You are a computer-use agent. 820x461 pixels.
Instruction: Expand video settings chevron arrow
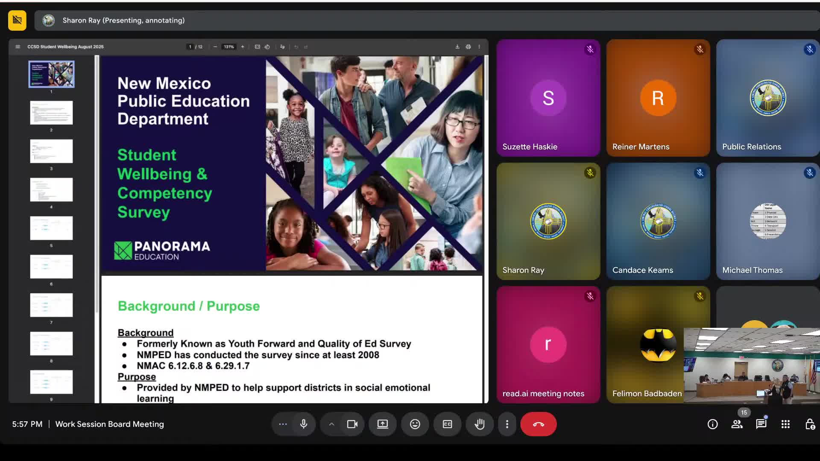tap(331, 424)
